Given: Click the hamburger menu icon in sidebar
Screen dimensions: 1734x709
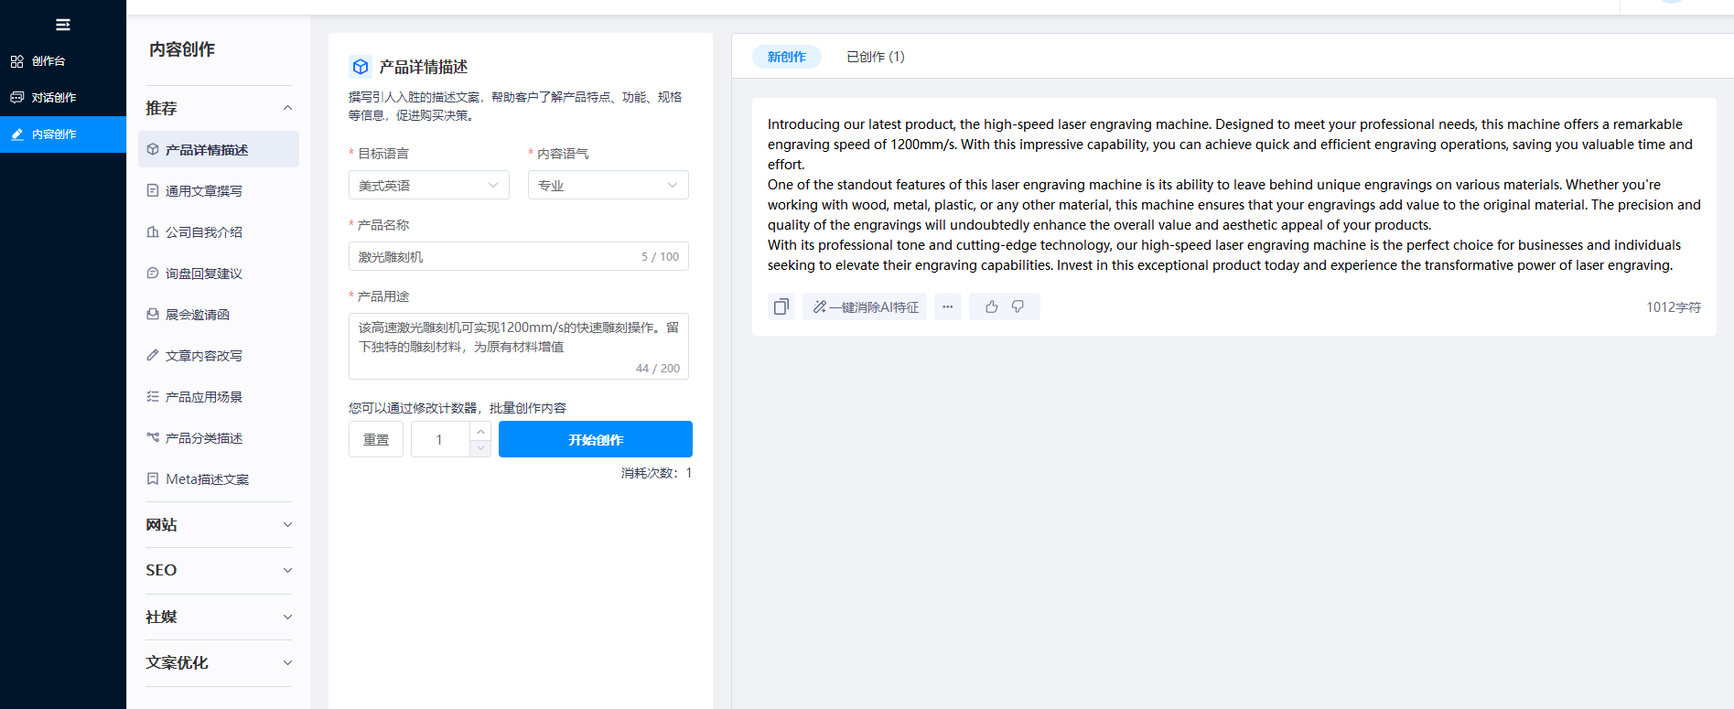Looking at the screenshot, I should tap(62, 25).
